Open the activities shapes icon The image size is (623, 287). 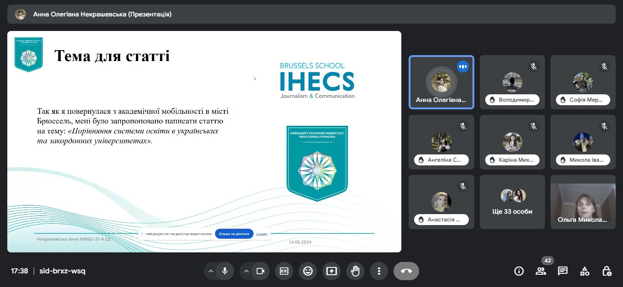[x=585, y=271]
